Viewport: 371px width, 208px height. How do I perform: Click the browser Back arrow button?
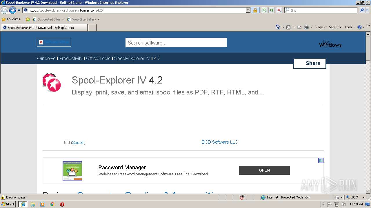pyautogui.click(x=5, y=10)
